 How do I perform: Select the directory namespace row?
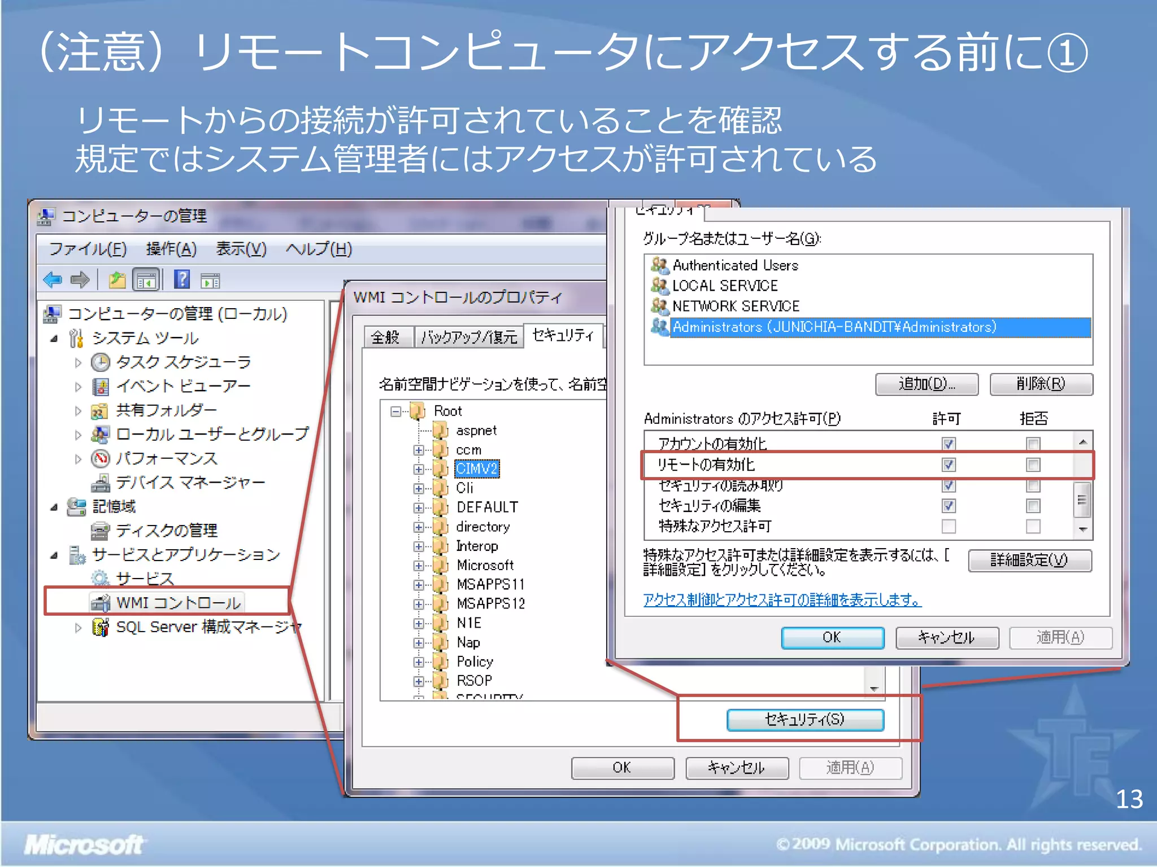click(x=482, y=527)
